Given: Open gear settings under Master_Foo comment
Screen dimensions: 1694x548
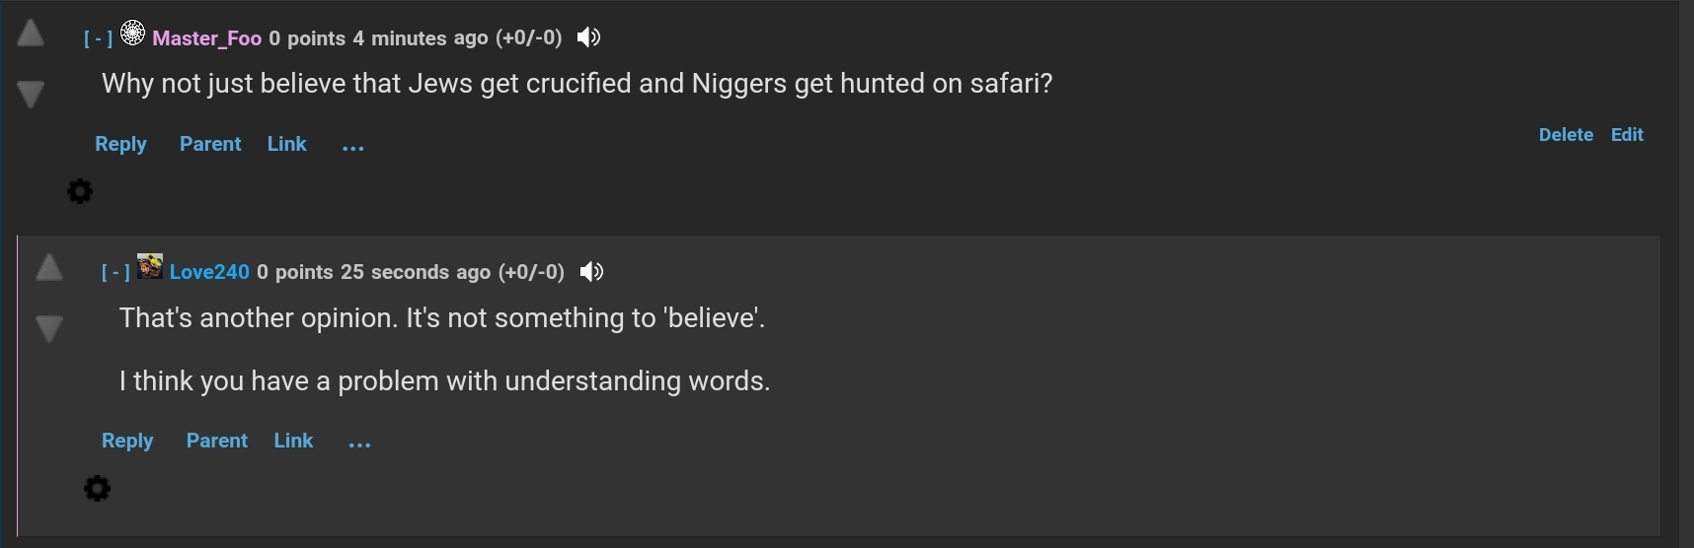Looking at the screenshot, I should (x=80, y=191).
